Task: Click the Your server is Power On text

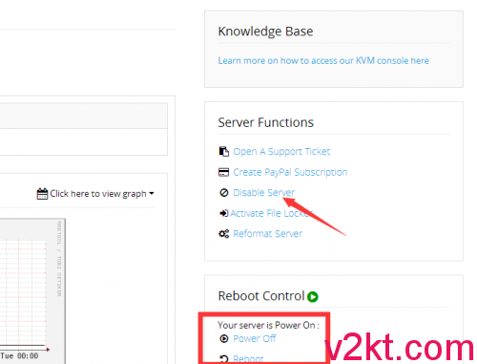Action: [268, 325]
